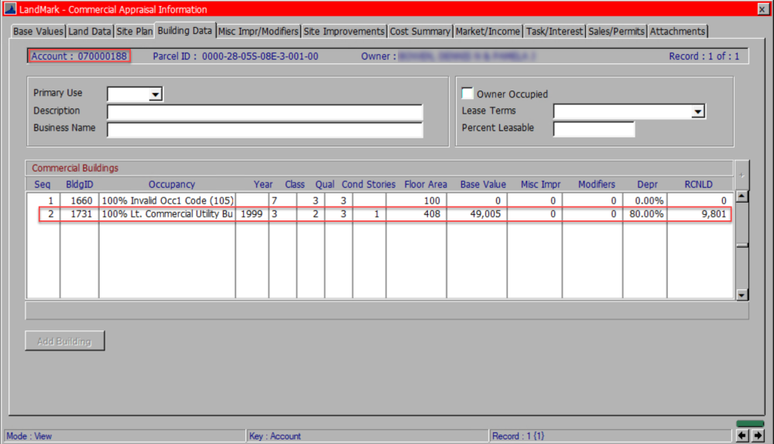Switch to the Cost Summary tab
This screenshot has height=444, width=774.
coord(420,31)
